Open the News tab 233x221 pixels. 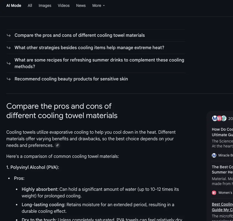click(81, 6)
